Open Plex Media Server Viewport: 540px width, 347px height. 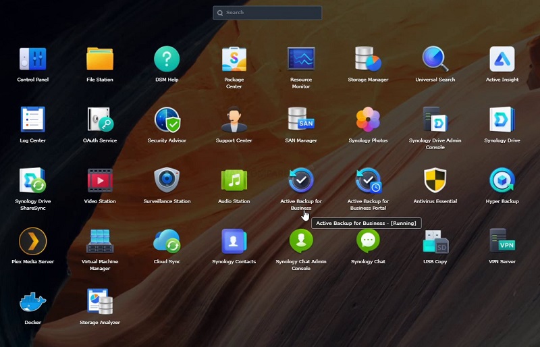pyautogui.click(x=32, y=241)
